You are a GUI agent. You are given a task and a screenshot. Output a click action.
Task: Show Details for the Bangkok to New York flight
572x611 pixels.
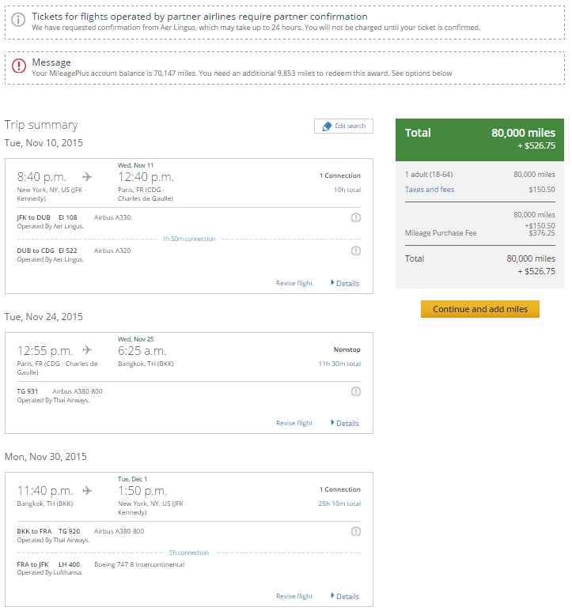345,596
